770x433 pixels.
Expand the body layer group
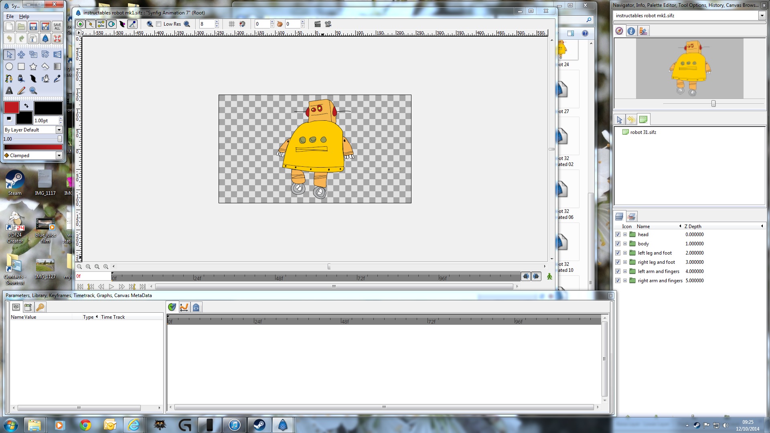(625, 244)
